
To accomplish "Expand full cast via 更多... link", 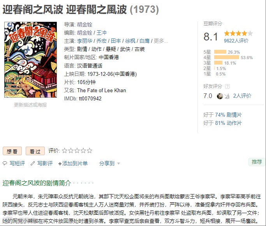I will [161, 41].
